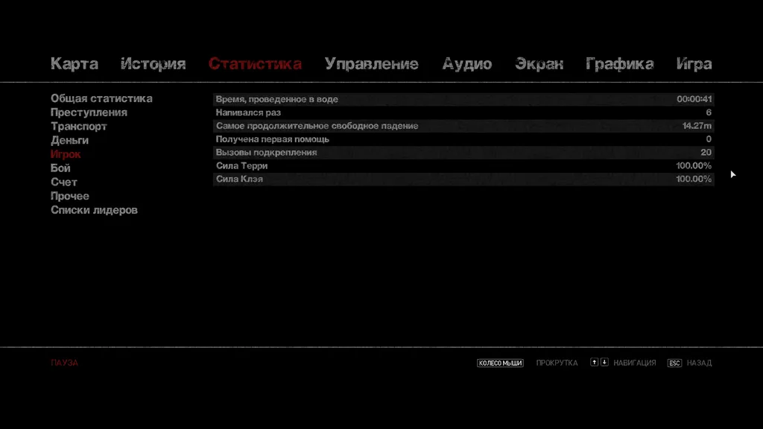Viewport: 763px width, 429px height.
Task: Select the Деньги category
Action: (69, 140)
